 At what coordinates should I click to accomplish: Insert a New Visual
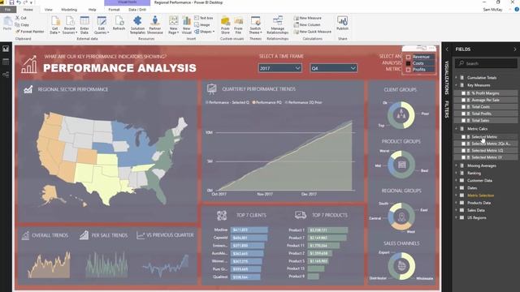tap(187, 25)
